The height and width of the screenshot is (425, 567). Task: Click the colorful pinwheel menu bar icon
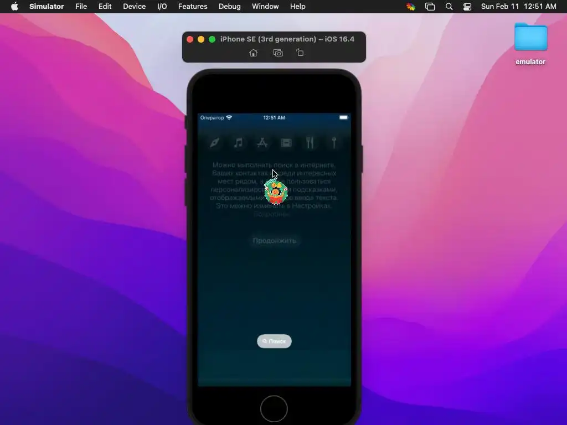[x=411, y=7]
